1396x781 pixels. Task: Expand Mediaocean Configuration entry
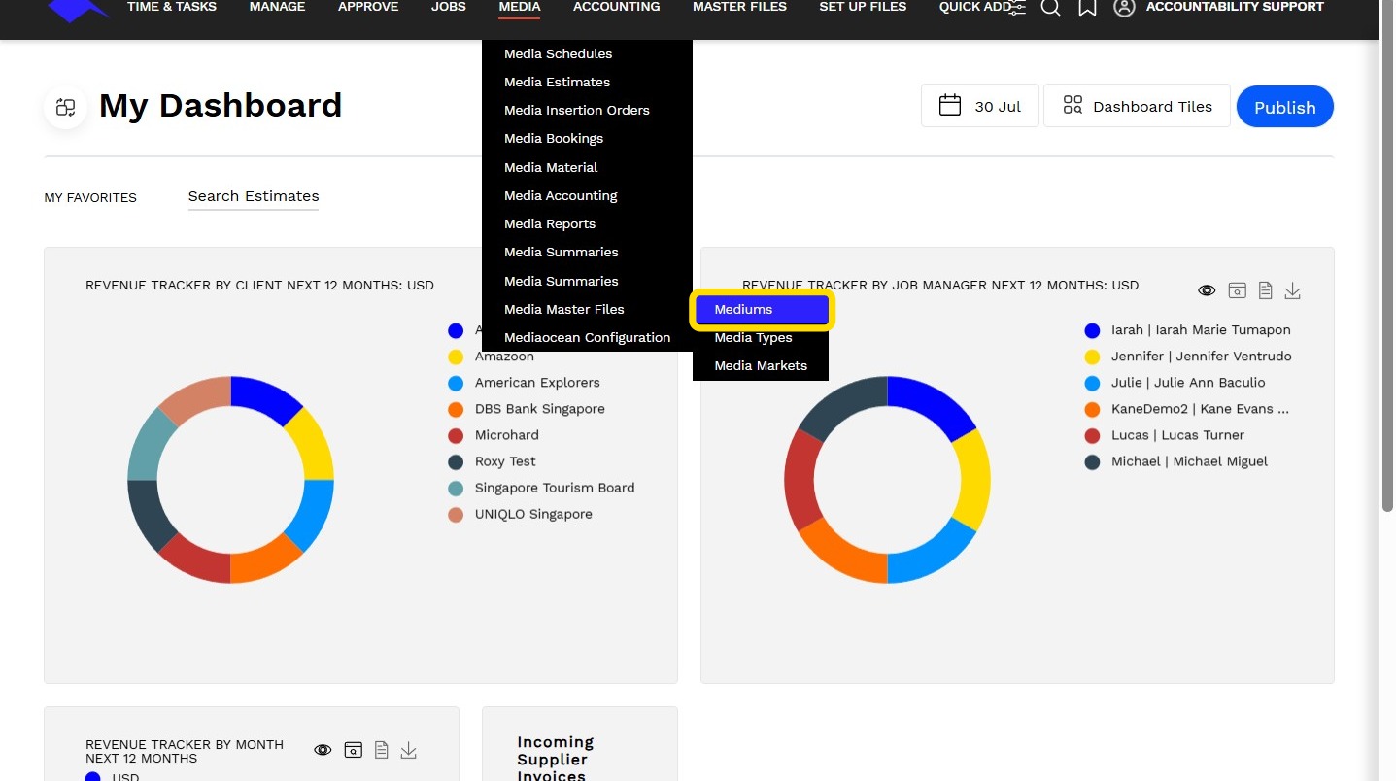pos(587,337)
